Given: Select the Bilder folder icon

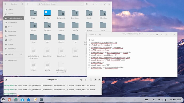Looking at the screenshot, I should click(33, 13).
